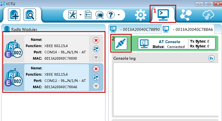Click the Rx Bytes counter

(199, 46)
